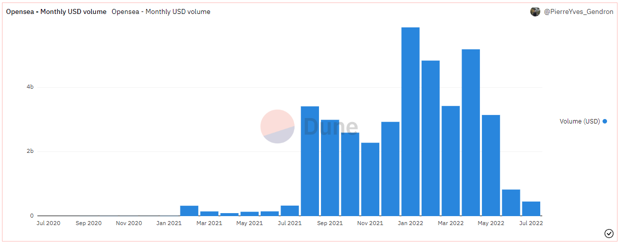Click the 0 y-axis label
Screen dimensions: 620x244
pos(32,216)
